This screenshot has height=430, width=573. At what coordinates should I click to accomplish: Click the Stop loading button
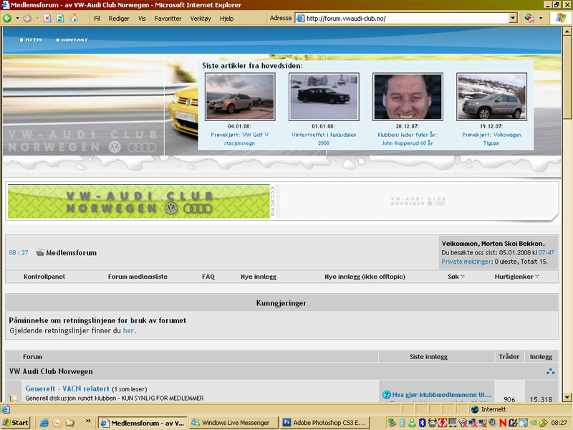47,18
